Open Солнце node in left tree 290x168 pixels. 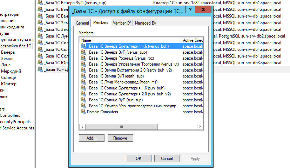8,78
